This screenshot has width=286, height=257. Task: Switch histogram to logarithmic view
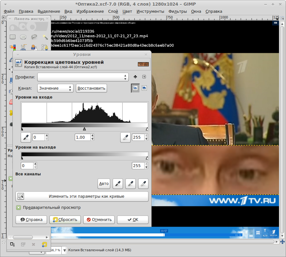coord(144,88)
